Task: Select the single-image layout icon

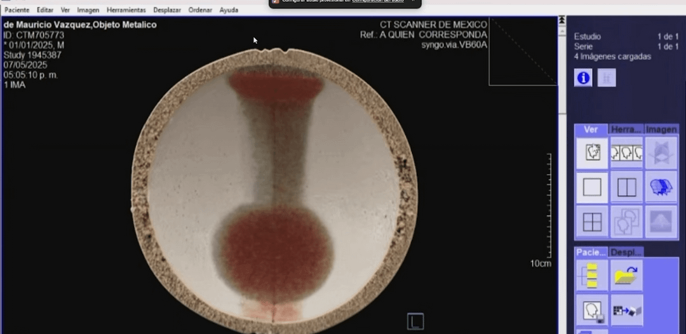Action: tap(592, 187)
